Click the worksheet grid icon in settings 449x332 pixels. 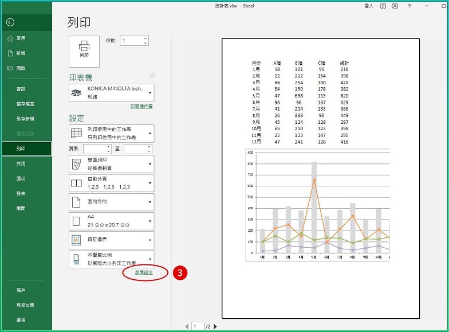point(77,133)
